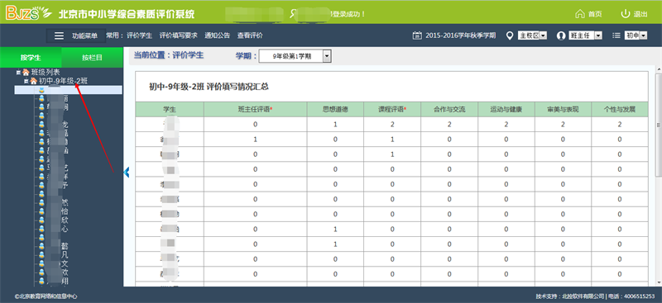Open the hamburger 功能菜单 icon
This screenshot has height=303, width=662.
coord(59,36)
